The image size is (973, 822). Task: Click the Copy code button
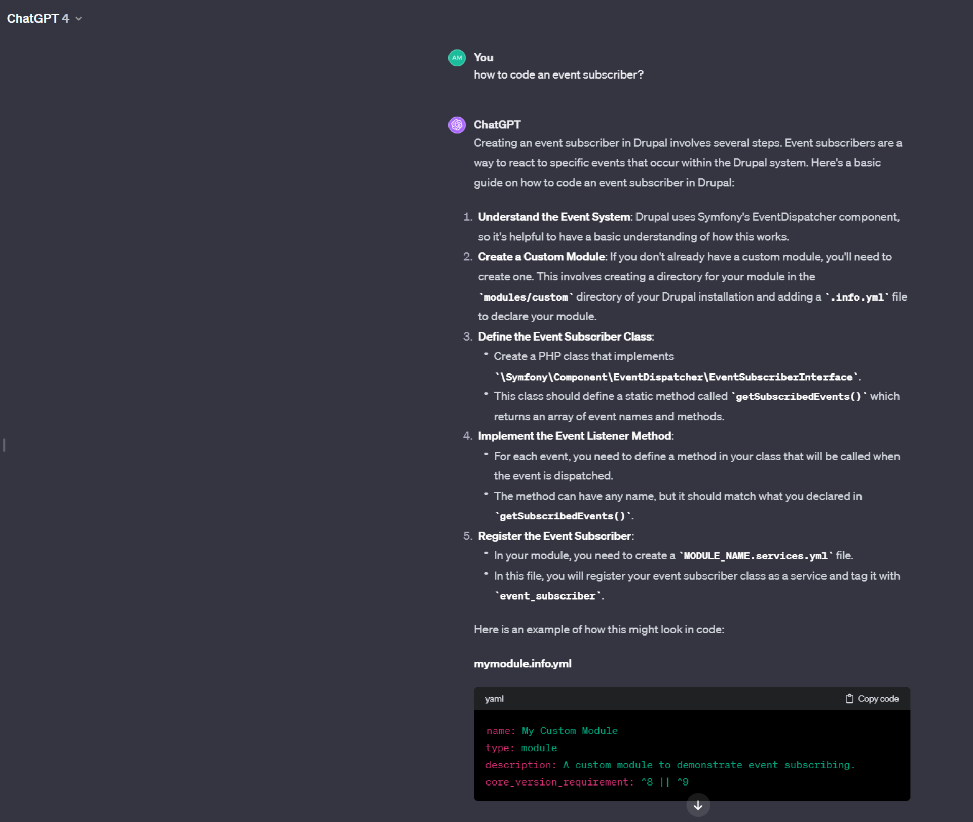872,699
